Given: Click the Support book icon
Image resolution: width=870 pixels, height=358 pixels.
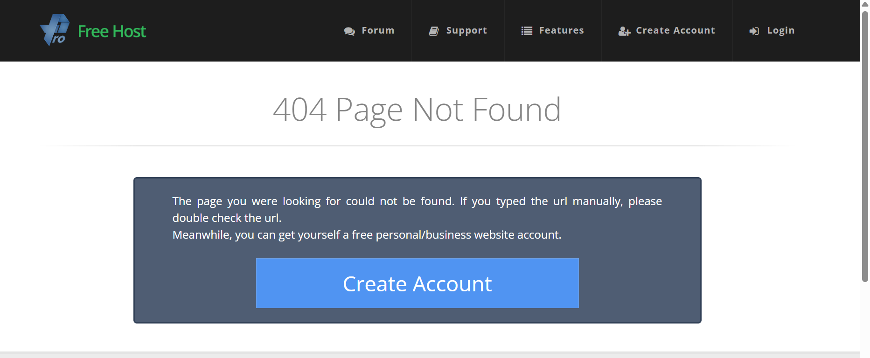Looking at the screenshot, I should coord(434,31).
